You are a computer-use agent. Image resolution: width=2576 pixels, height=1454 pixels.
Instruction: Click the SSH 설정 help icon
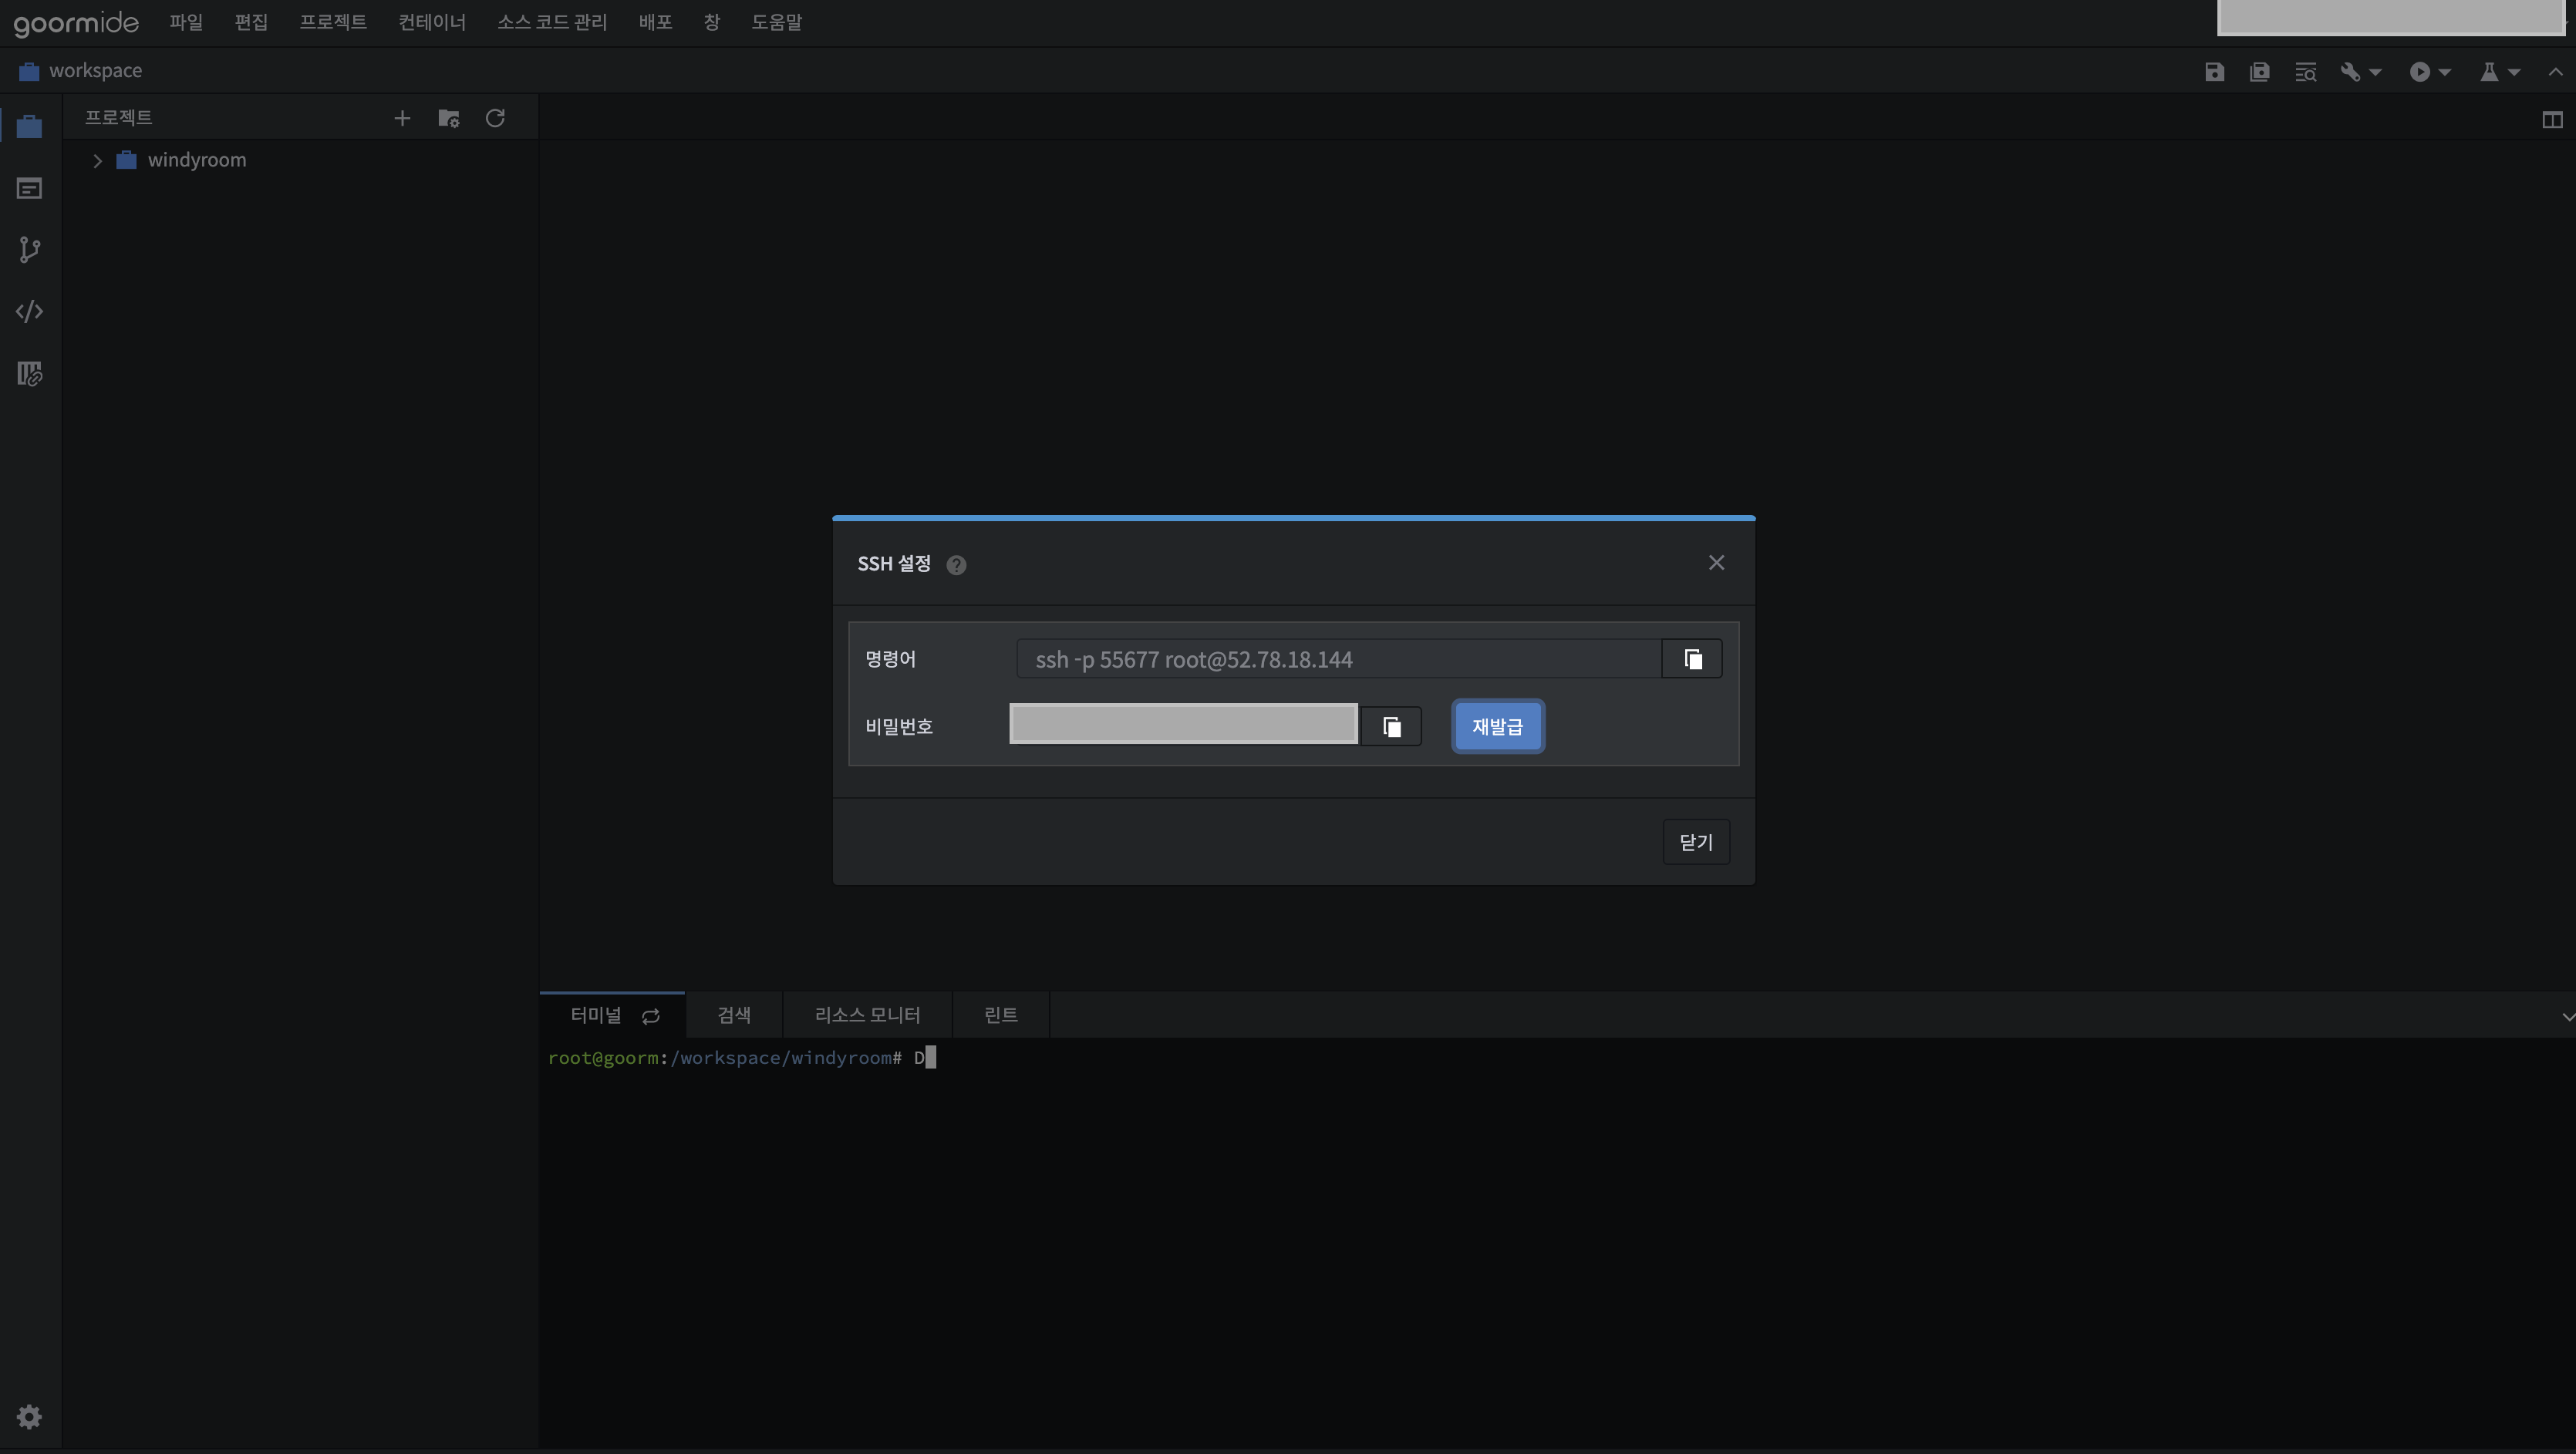point(956,566)
